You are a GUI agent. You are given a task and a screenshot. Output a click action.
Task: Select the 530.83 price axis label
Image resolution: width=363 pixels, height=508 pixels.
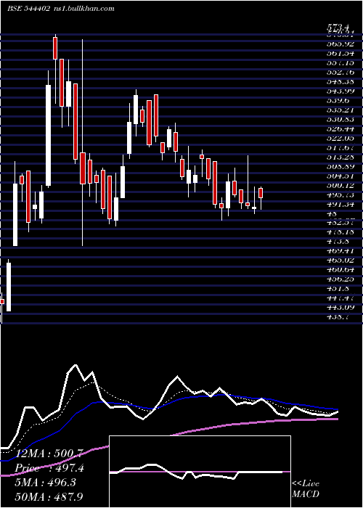(x=342, y=120)
